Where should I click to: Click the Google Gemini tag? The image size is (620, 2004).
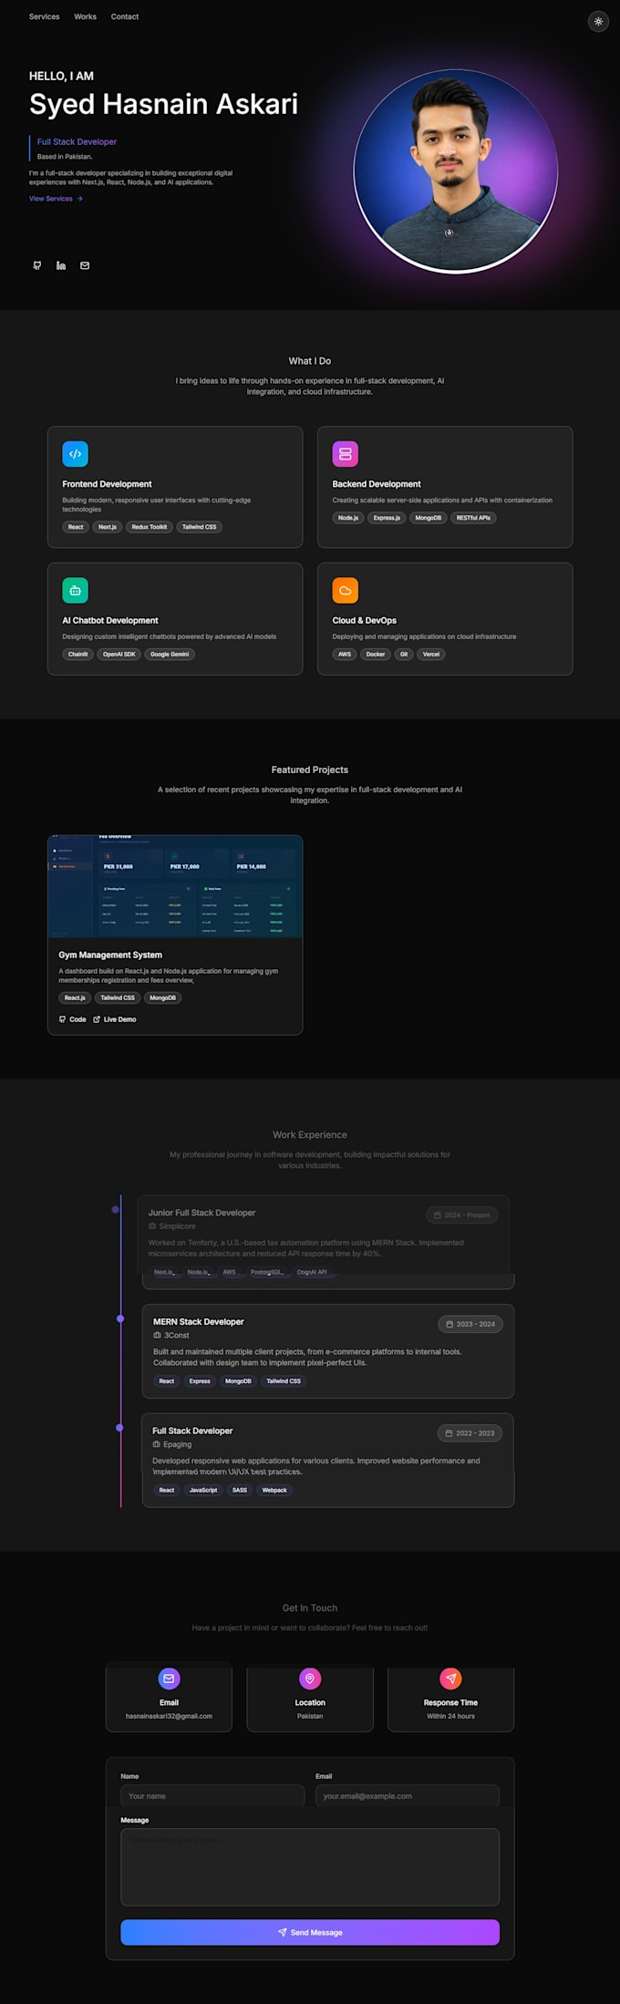point(170,655)
